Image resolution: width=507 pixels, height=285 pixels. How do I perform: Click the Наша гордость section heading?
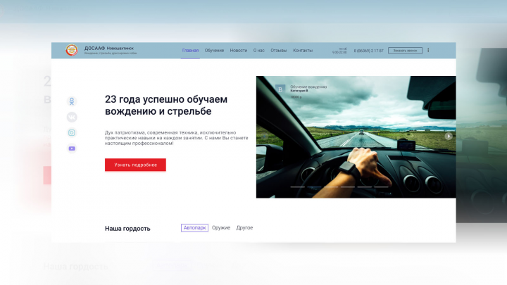[127, 229]
